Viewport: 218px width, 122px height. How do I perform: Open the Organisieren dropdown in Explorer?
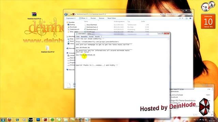tap(71, 18)
